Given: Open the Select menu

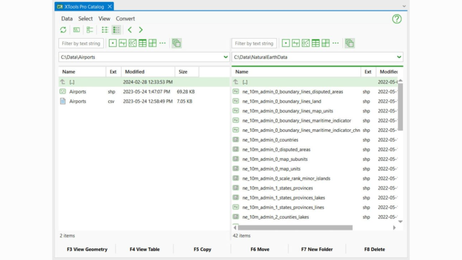Looking at the screenshot, I should point(85,19).
